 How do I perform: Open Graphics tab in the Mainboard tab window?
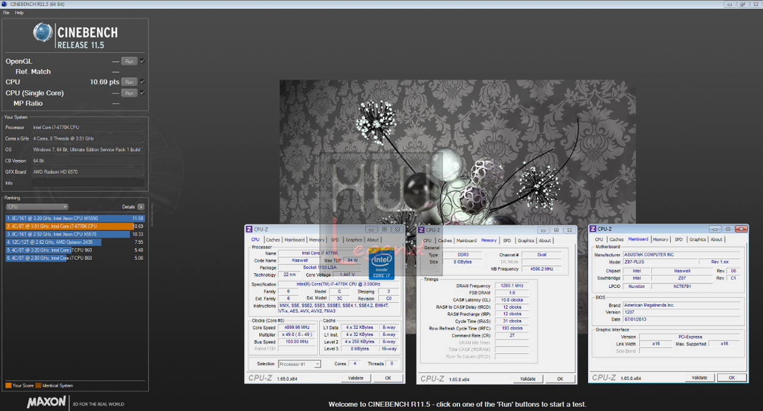pos(698,240)
